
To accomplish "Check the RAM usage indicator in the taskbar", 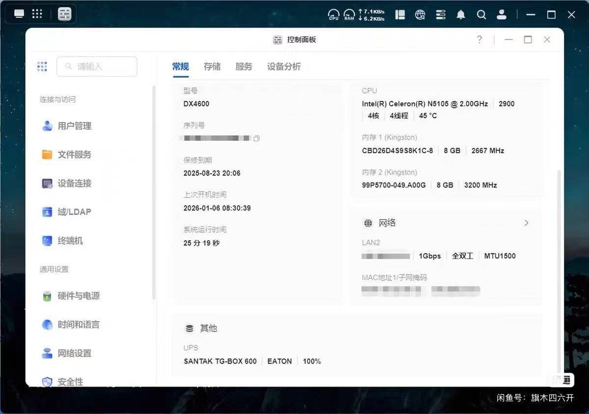I will [348, 15].
